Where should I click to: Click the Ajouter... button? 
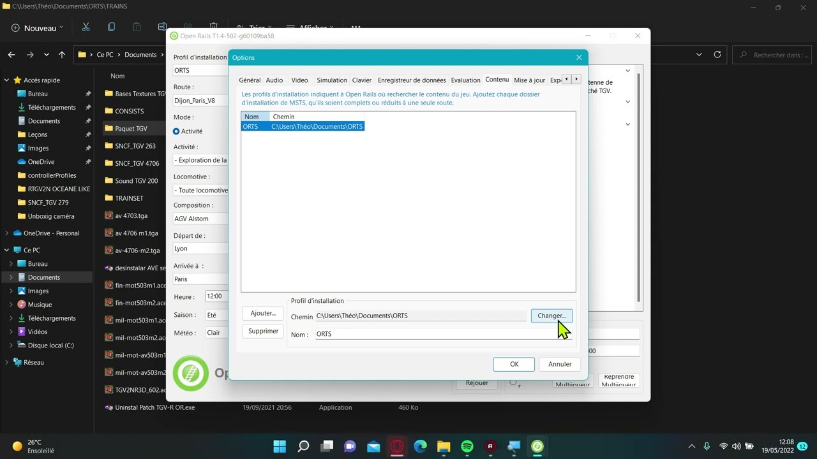click(263, 313)
